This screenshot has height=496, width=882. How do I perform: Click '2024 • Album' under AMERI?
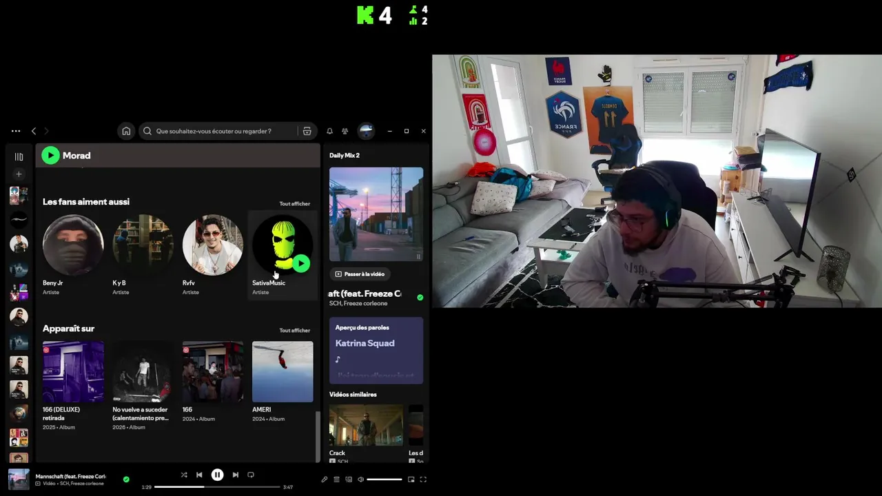pos(269,419)
